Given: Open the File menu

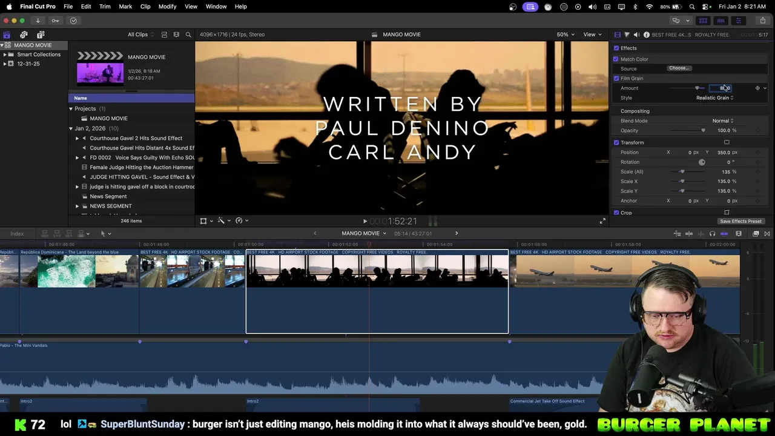Looking at the screenshot, I should [x=68, y=7].
